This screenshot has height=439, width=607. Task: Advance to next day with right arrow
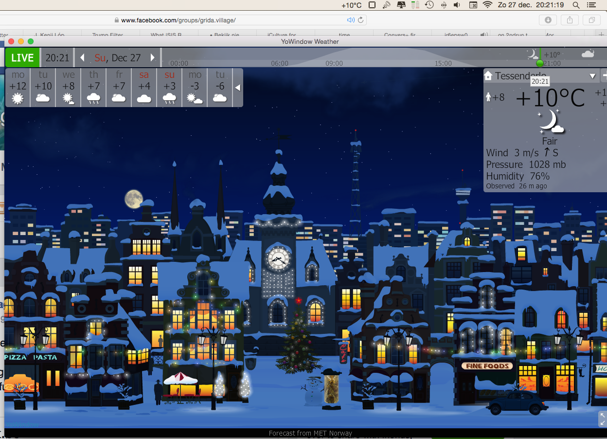[153, 57]
